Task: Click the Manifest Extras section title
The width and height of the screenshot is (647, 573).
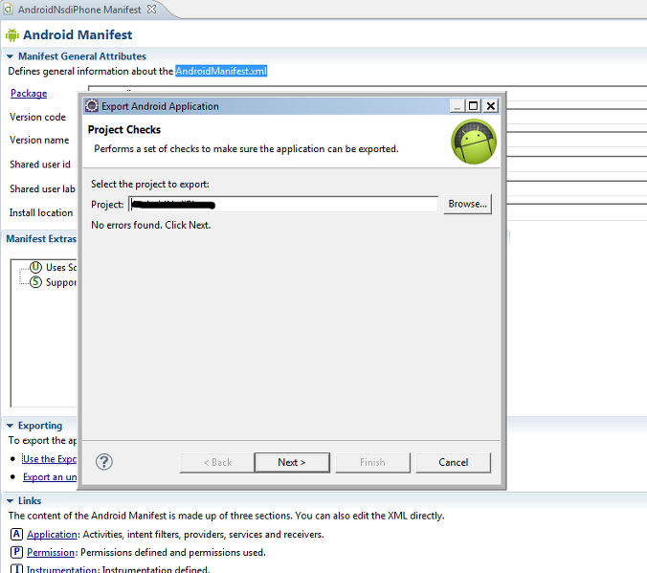Action: pos(41,239)
